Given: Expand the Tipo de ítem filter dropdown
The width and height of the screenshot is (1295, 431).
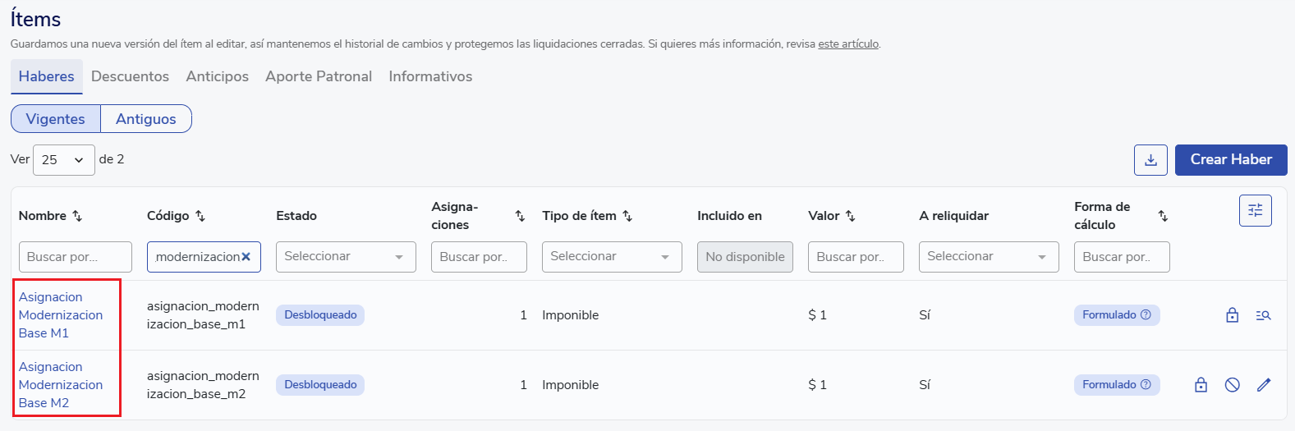Looking at the screenshot, I should [x=612, y=257].
